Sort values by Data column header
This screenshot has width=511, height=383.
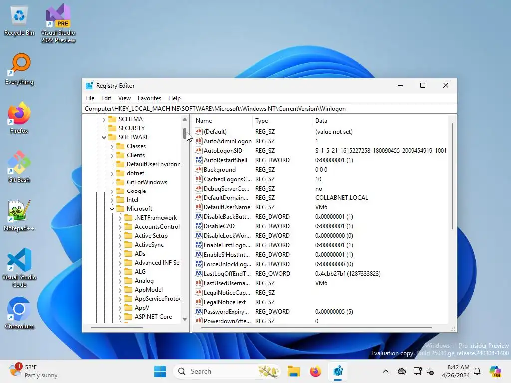[x=380, y=121]
